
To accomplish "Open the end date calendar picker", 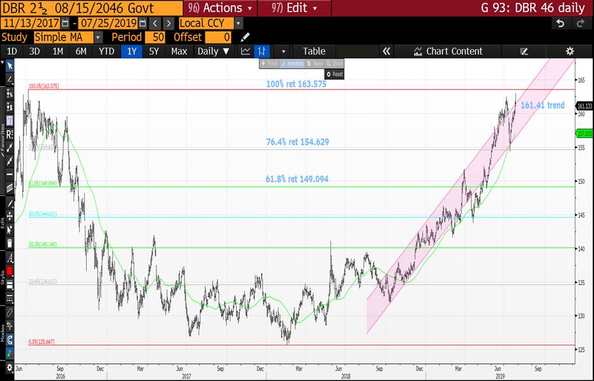I will click(142, 24).
